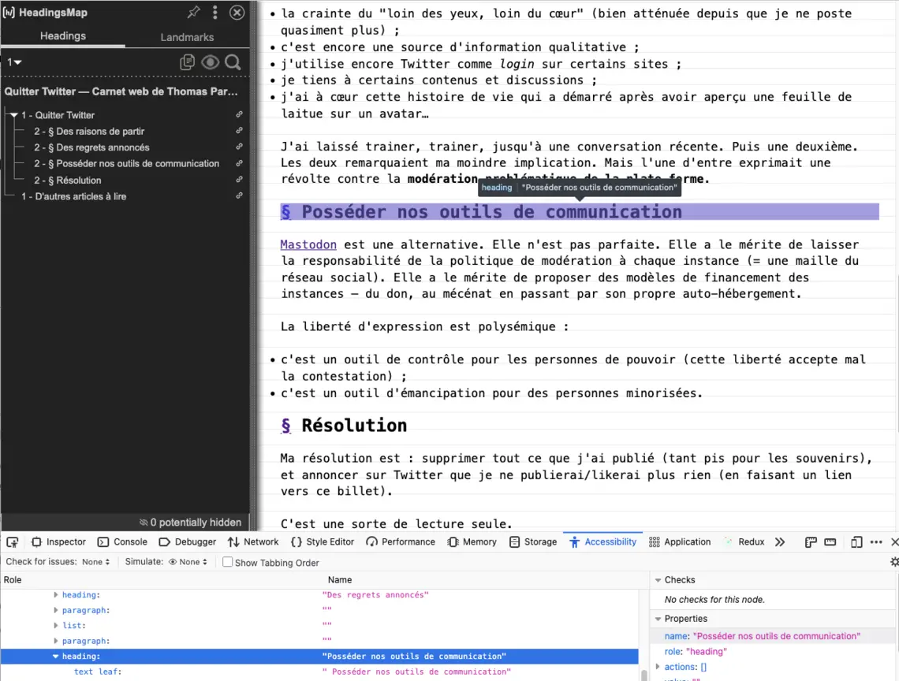Pin the HeadingsMap panel
Screen dimensions: 899x681
193,13
